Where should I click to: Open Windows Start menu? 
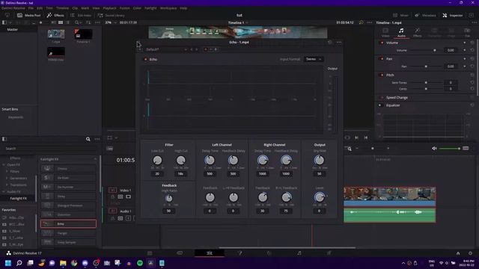[8, 263]
